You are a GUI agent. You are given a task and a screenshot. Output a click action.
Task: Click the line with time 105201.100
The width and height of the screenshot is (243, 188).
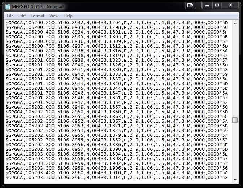[x=117, y=65]
